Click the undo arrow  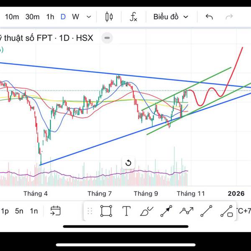(x=209, y=17)
